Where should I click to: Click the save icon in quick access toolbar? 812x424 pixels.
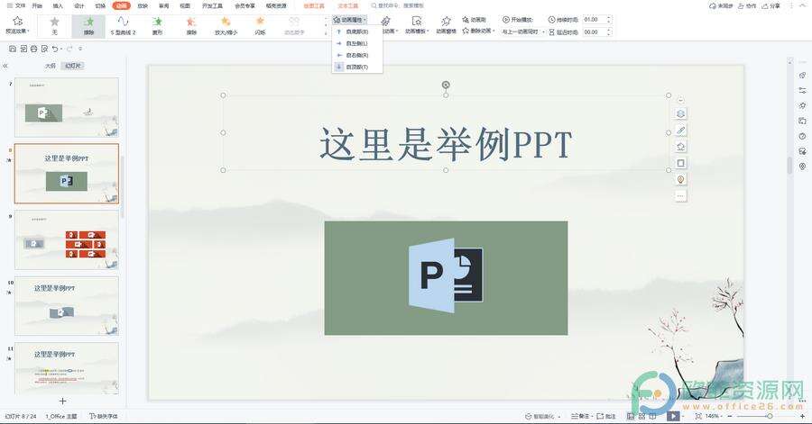pos(13,49)
